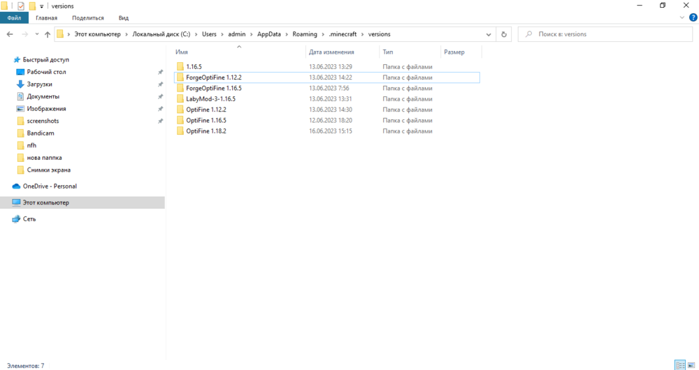699x370 pixels.
Task: Sort files by the Имя column header
Action: 182,52
